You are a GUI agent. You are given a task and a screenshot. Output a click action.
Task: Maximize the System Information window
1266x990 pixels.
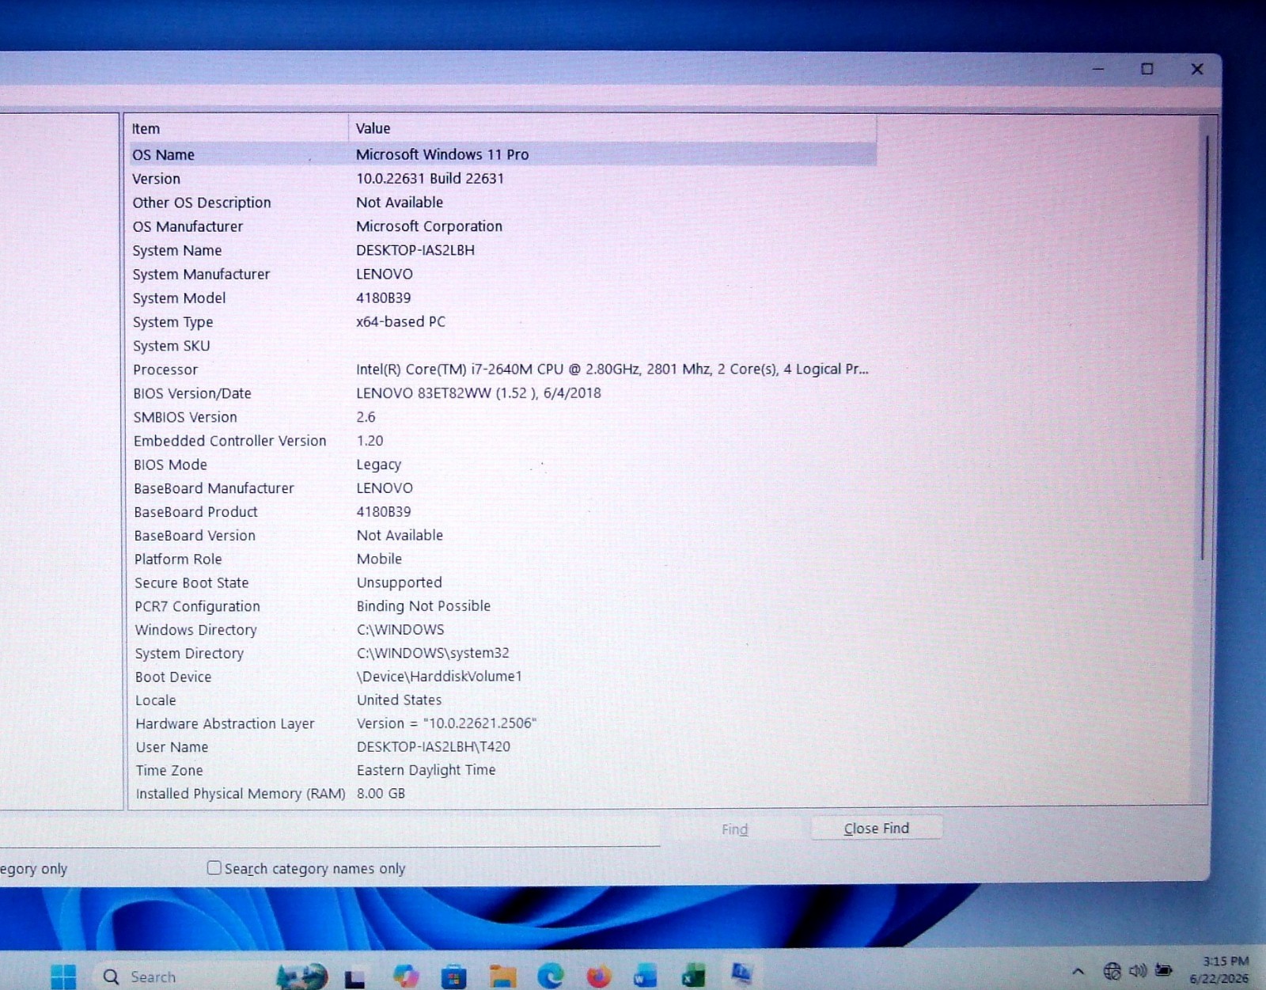[1147, 69]
